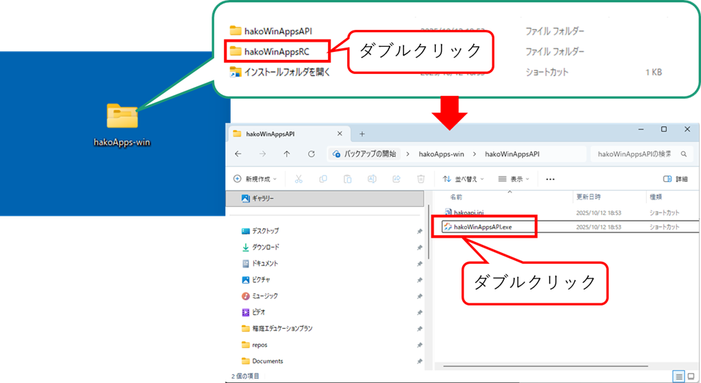
Task: Sort files by the 更新日時 column header
Action: tap(588, 197)
